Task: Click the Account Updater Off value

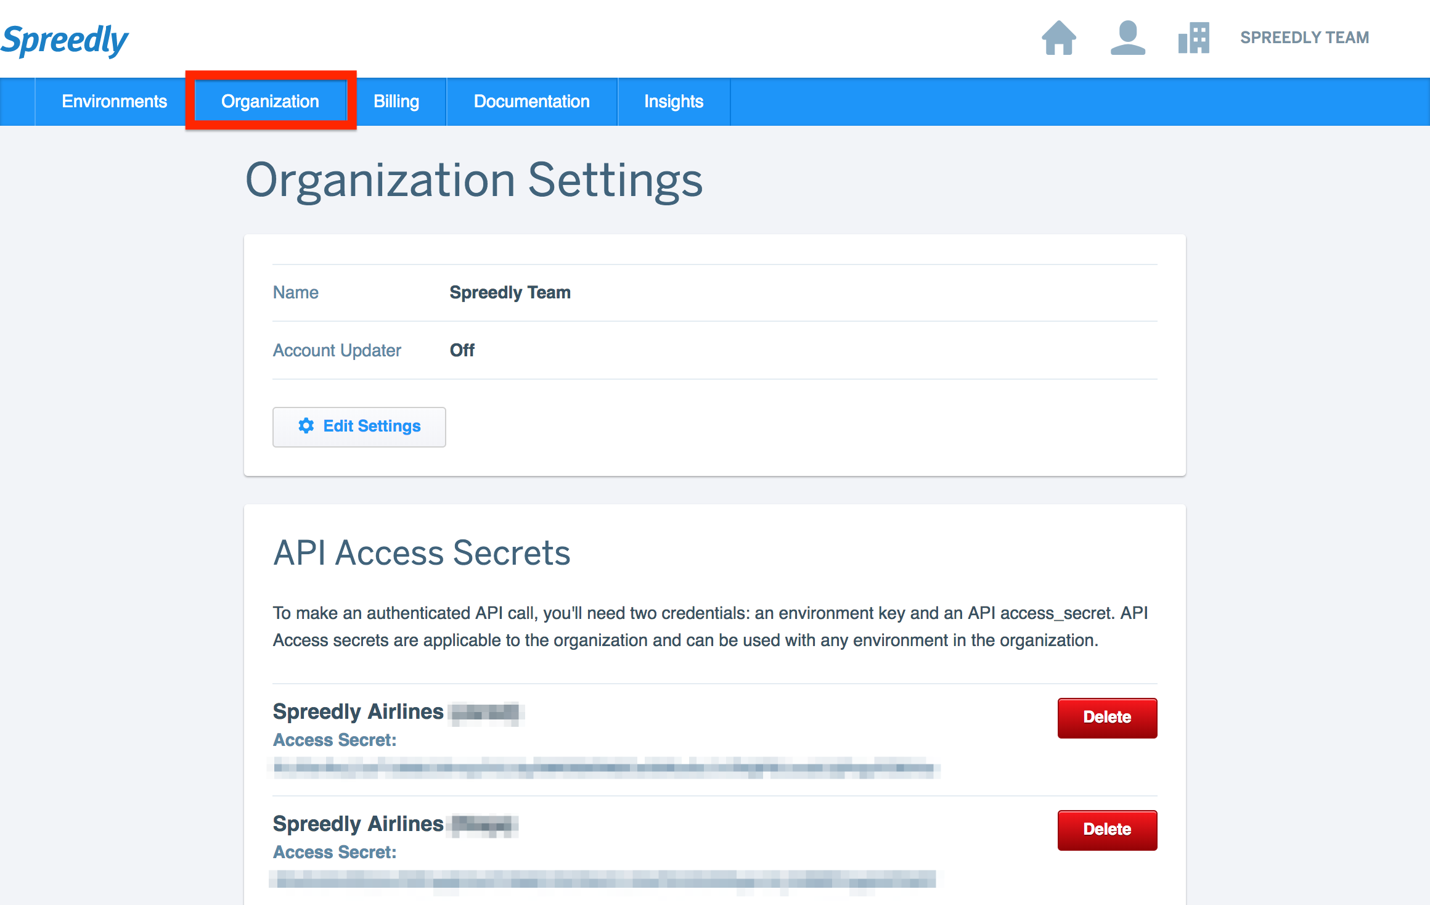Action: [462, 350]
